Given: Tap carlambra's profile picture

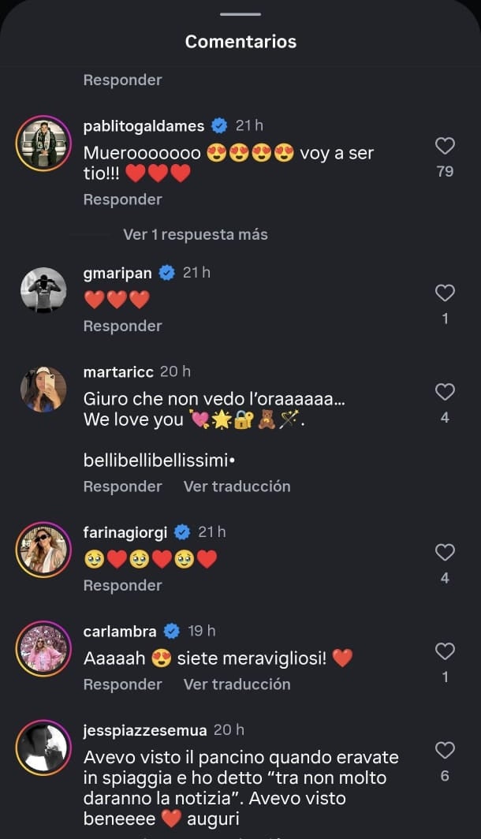Looking at the screenshot, I should pyautogui.click(x=43, y=648).
